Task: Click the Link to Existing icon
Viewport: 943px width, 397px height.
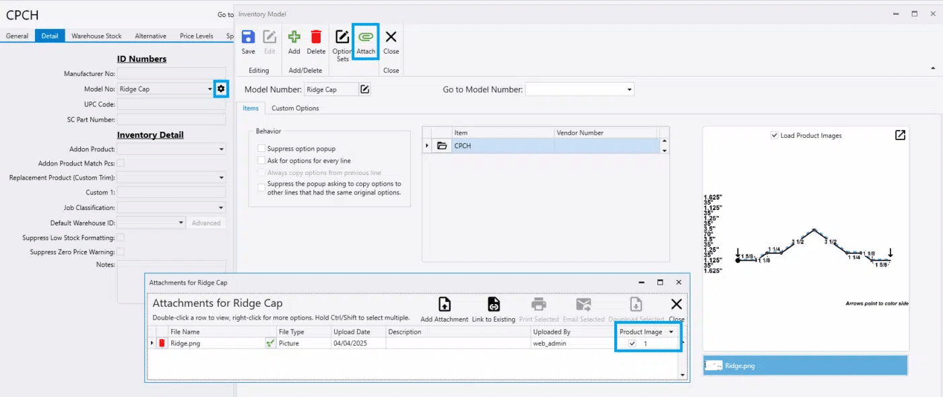Action: point(494,304)
